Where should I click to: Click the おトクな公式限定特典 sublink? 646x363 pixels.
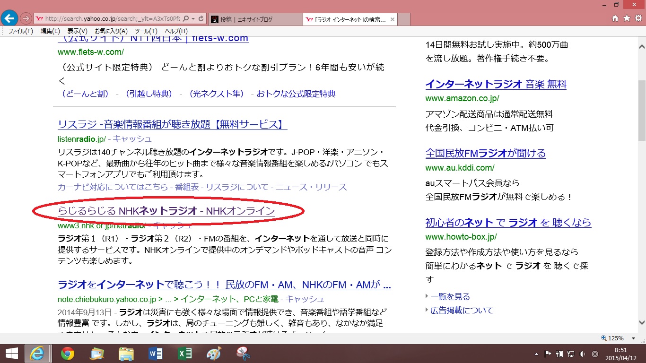pyautogui.click(x=296, y=94)
